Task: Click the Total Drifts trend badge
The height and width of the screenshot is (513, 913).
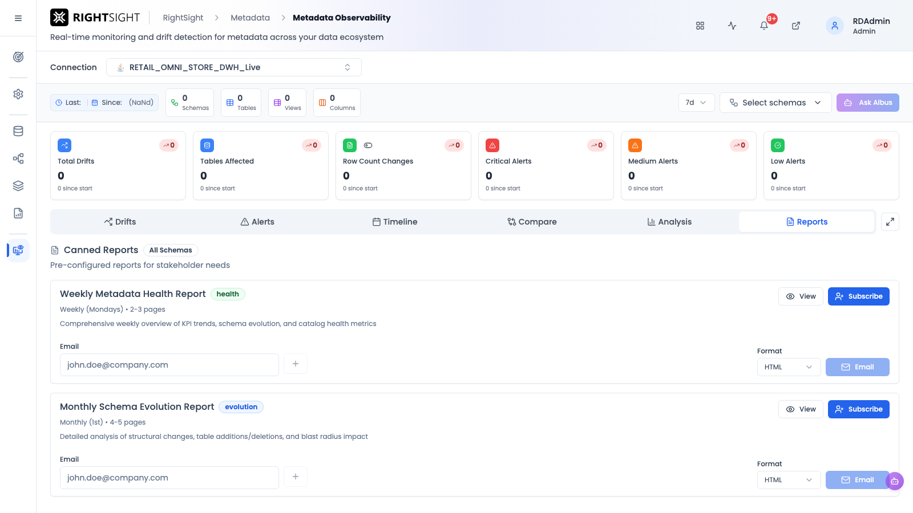Action: (x=169, y=145)
